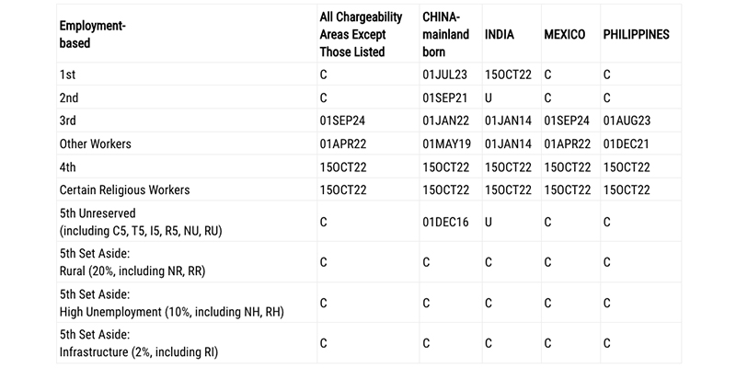Click the 01AUG23 Philippines 3rd cell
This screenshot has width=736, height=368.
click(x=627, y=121)
